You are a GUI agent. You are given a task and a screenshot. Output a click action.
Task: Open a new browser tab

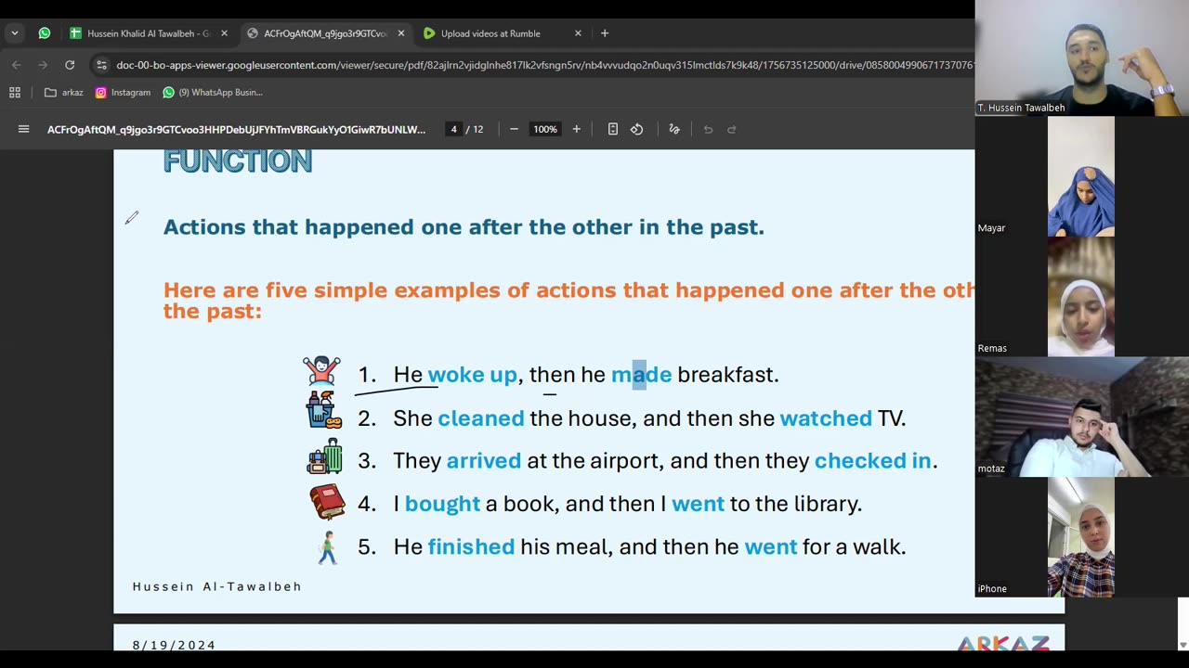click(605, 33)
